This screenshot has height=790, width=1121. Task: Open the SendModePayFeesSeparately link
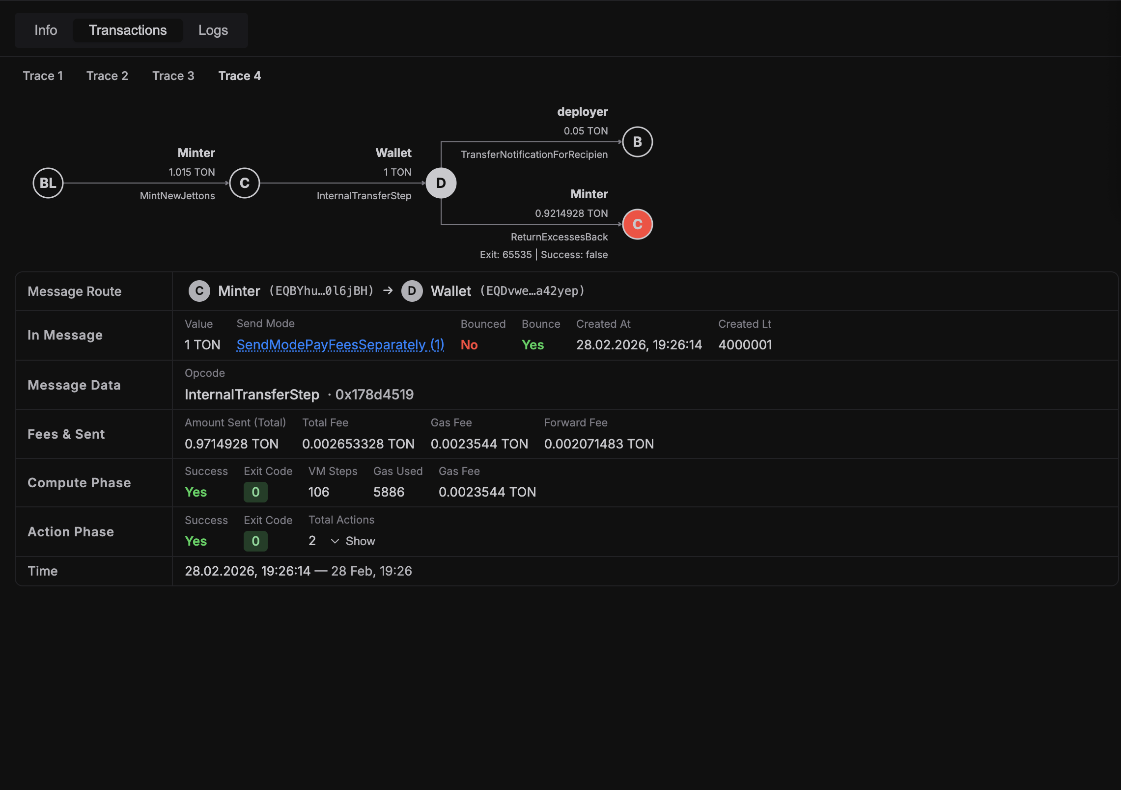(x=340, y=345)
